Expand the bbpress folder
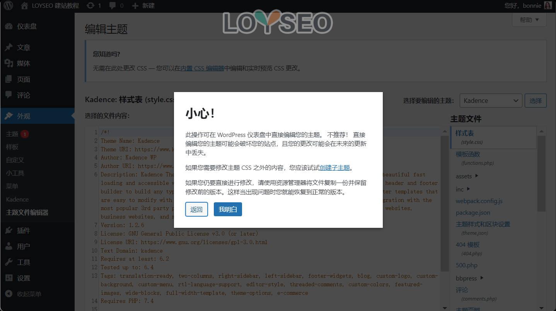 click(469, 278)
